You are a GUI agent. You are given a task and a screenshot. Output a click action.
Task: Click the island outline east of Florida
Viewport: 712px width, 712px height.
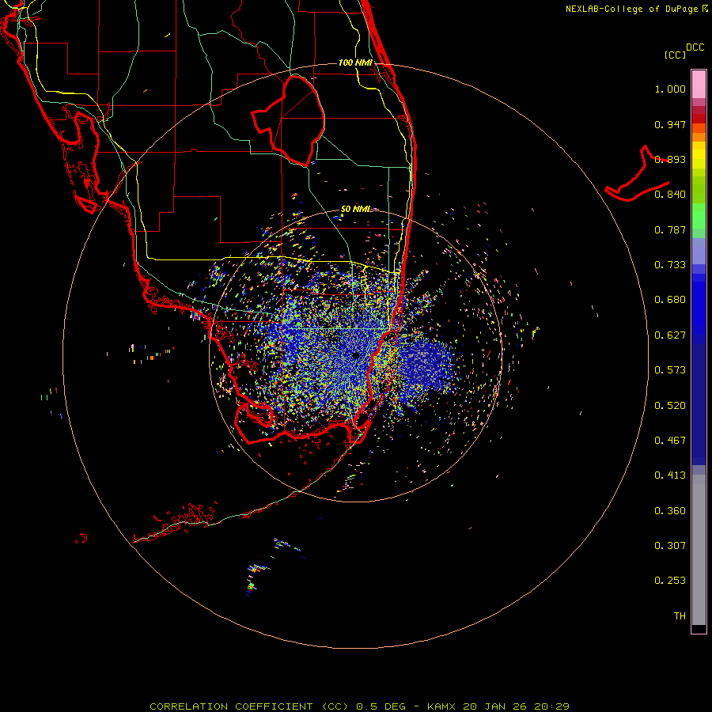tap(638, 174)
